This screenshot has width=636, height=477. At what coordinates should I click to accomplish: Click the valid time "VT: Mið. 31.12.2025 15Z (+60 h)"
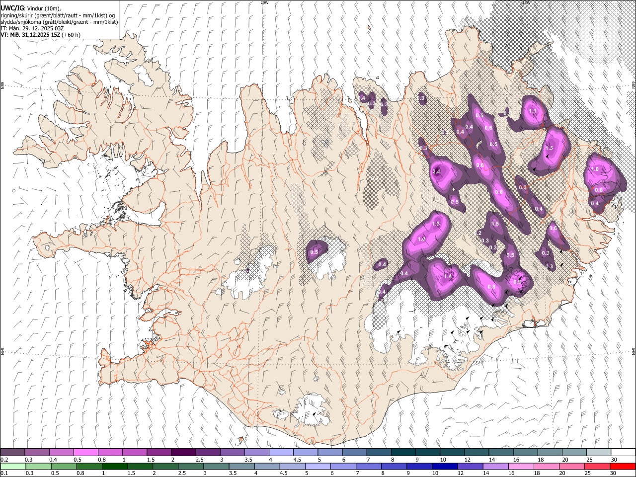click(40, 35)
